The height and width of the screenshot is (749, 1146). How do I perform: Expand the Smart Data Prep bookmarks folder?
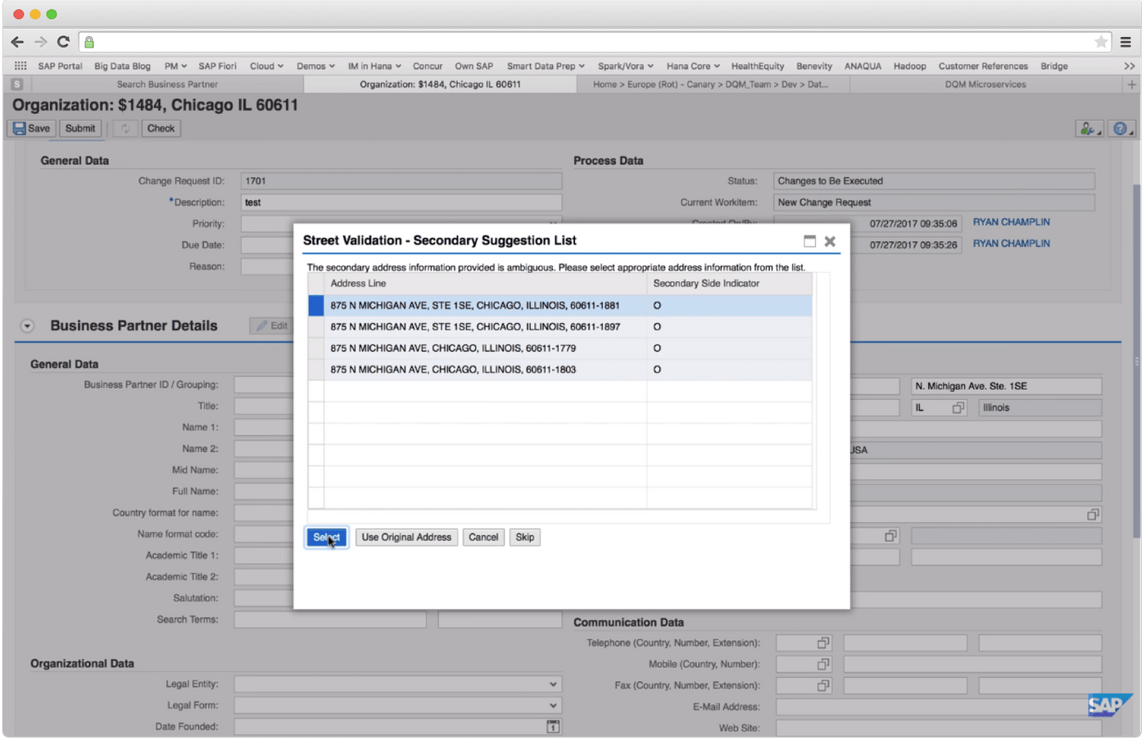coord(546,66)
